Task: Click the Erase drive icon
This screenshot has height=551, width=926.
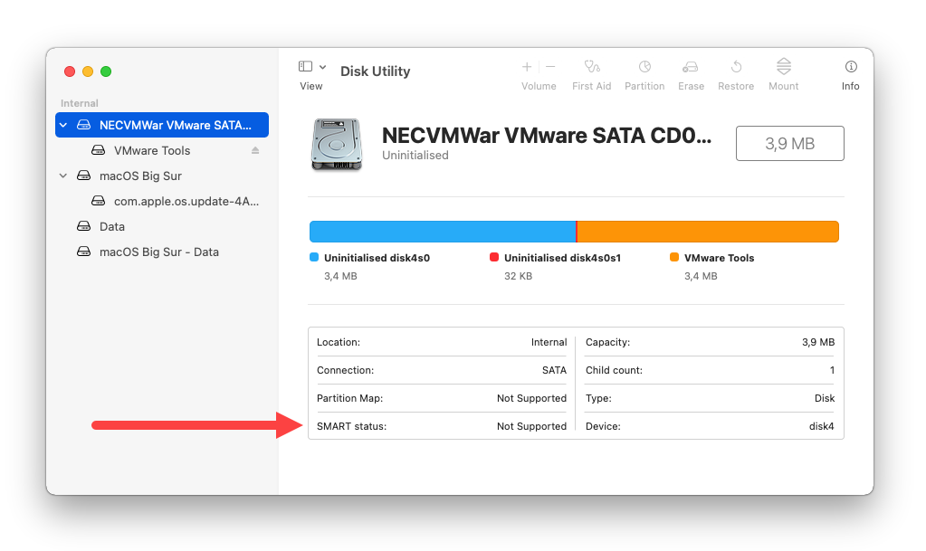Action: pyautogui.click(x=691, y=67)
